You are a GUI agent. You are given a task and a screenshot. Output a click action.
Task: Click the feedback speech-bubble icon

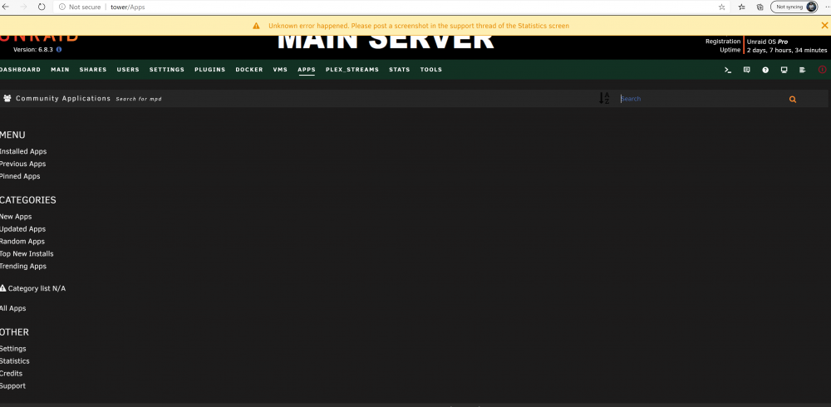point(747,70)
